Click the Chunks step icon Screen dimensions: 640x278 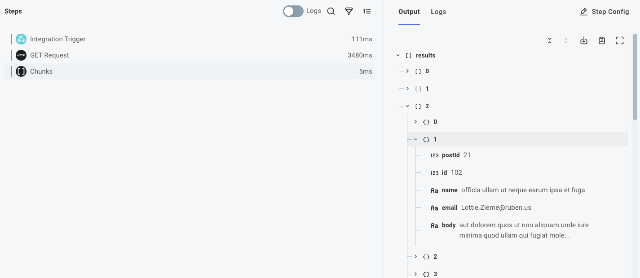(x=21, y=71)
